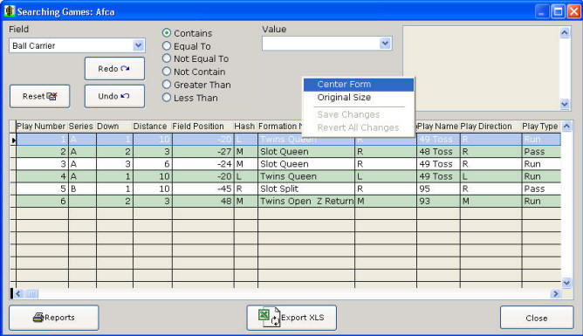
Task: Click the Twins Open Z Return formation cell
Action: (x=306, y=201)
